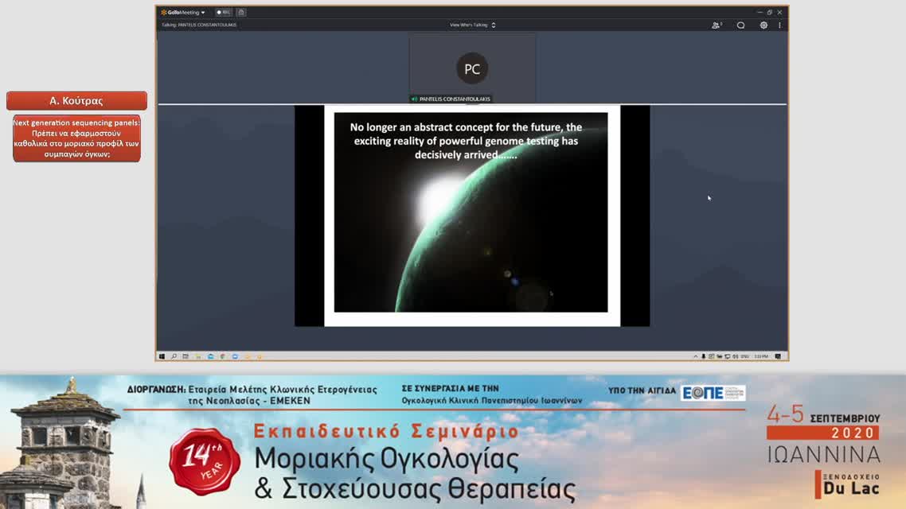Open the Windows Start menu
Image resolution: width=906 pixels, height=509 pixels.
162,356
